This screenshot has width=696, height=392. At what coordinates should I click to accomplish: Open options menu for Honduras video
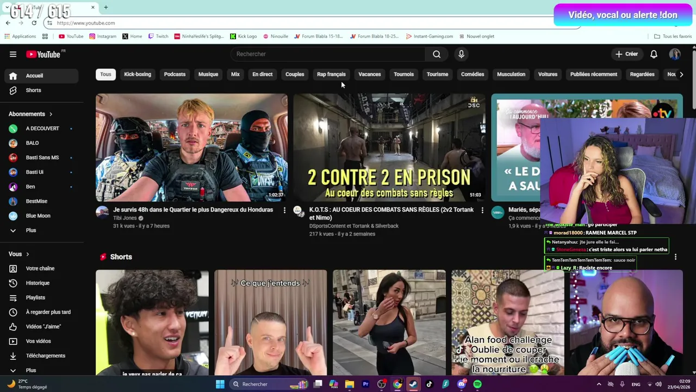[x=284, y=210]
